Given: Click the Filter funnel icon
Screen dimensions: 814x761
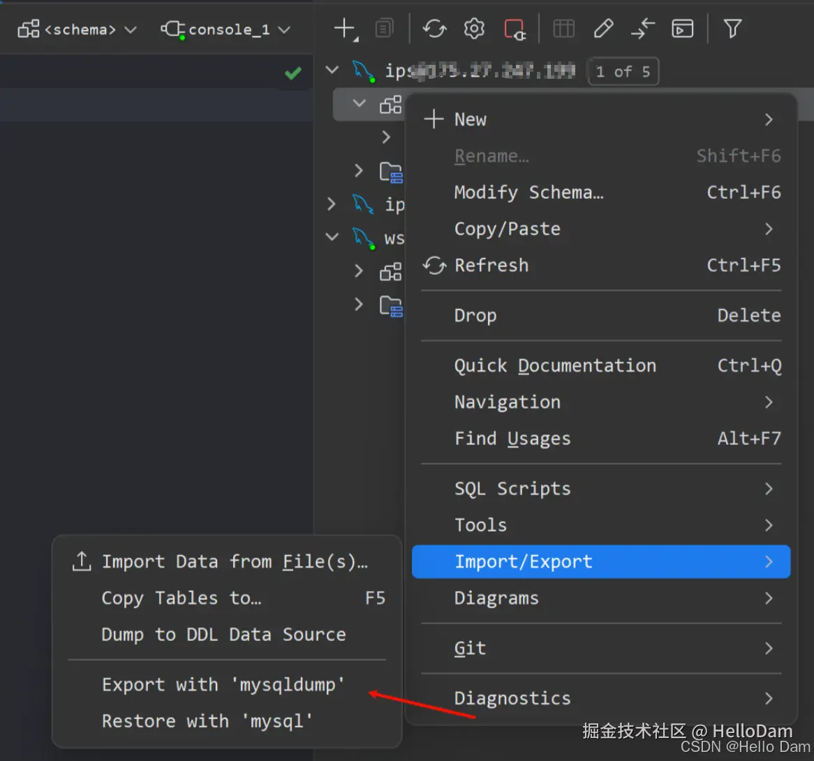Looking at the screenshot, I should [732, 29].
